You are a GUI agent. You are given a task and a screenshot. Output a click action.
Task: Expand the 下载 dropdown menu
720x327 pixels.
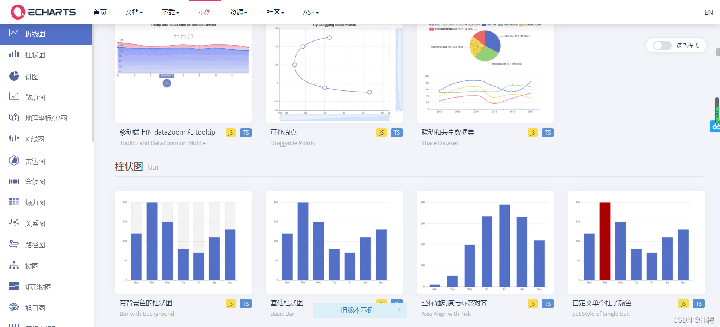click(171, 12)
